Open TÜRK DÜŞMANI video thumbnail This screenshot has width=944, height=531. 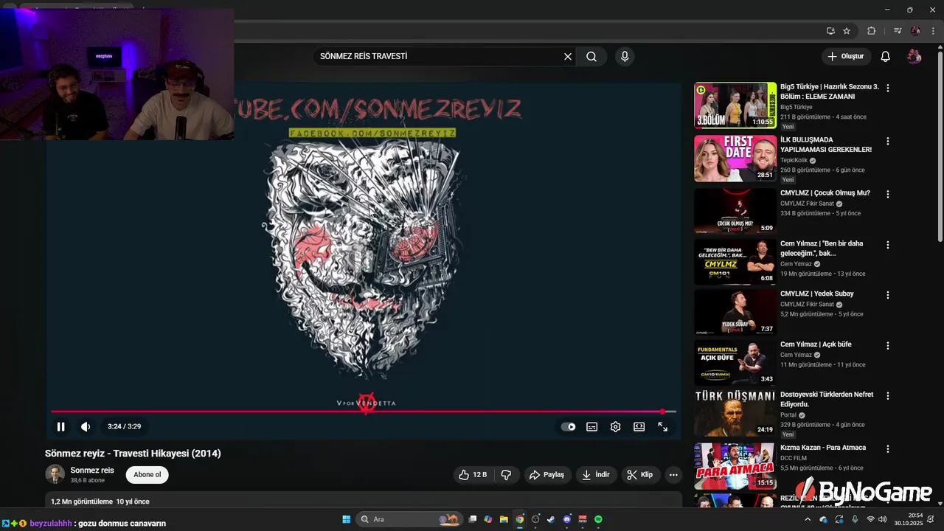point(735,413)
